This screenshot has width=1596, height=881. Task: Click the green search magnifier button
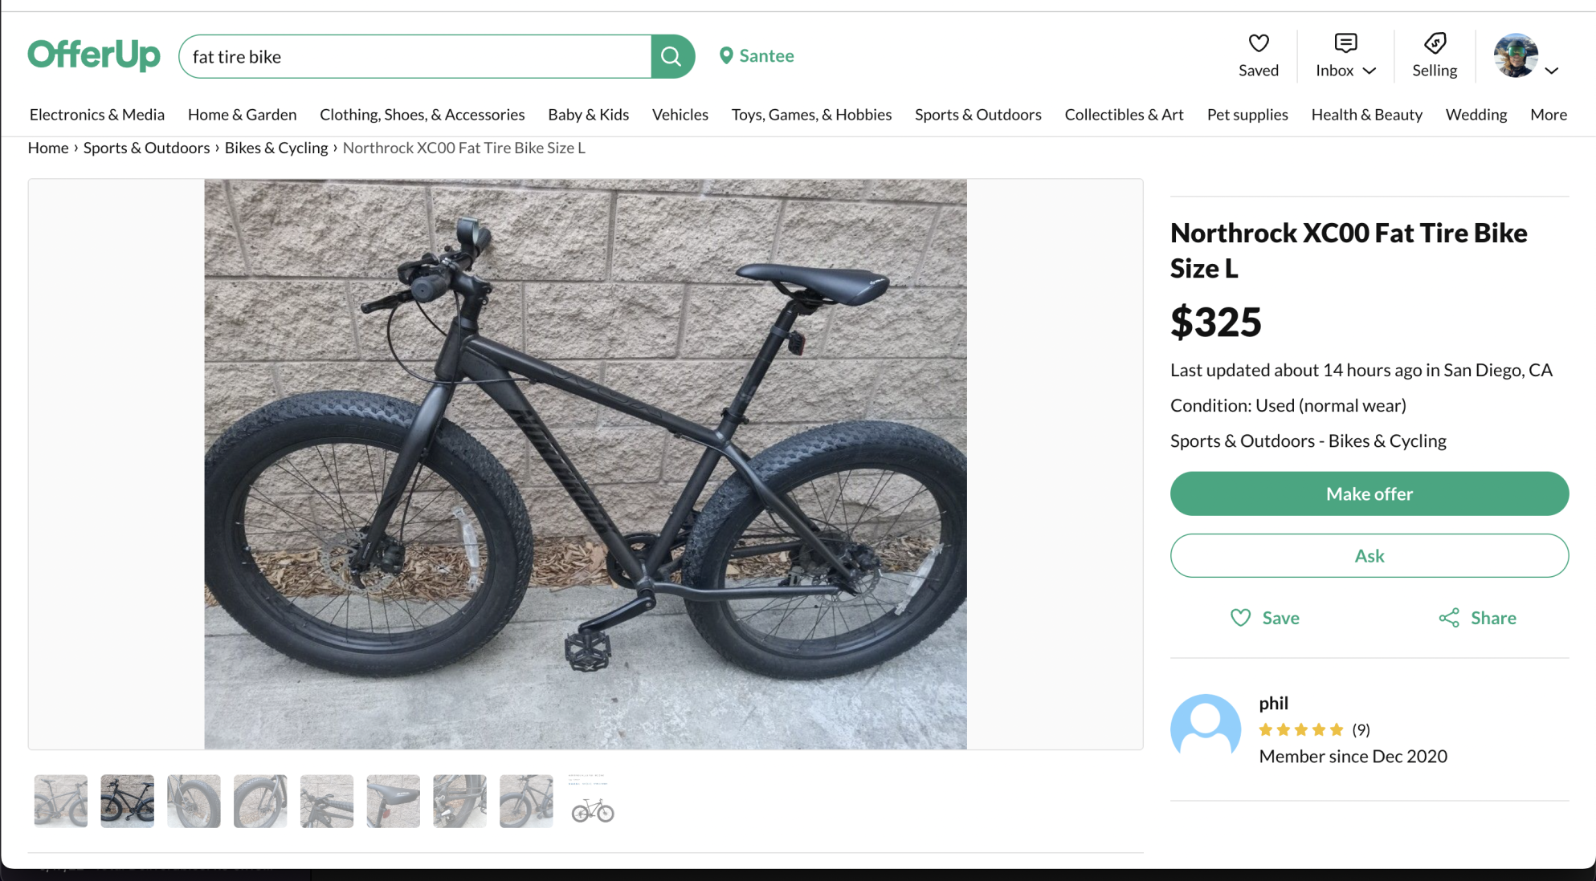(671, 56)
